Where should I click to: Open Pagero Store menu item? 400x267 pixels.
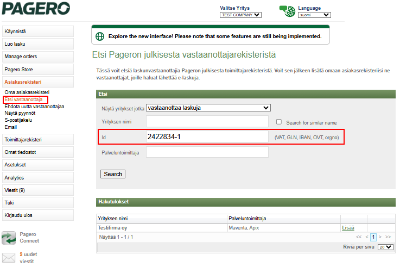click(x=38, y=70)
